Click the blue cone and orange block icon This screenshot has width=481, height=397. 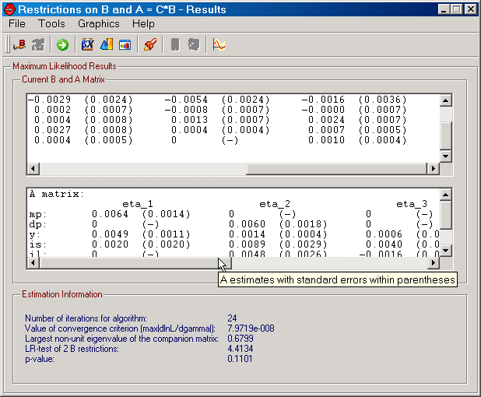click(107, 45)
